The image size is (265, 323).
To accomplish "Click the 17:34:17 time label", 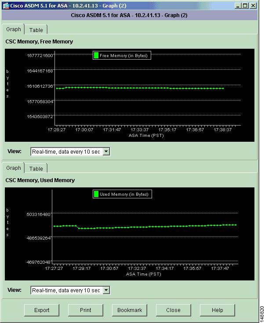I will click(x=164, y=269).
